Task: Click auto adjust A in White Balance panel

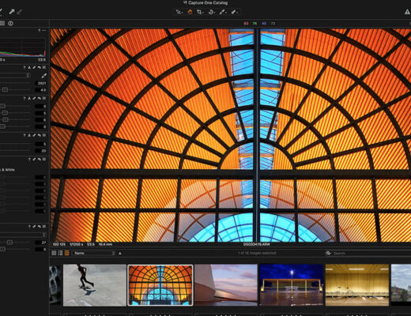Action: click(x=29, y=68)
